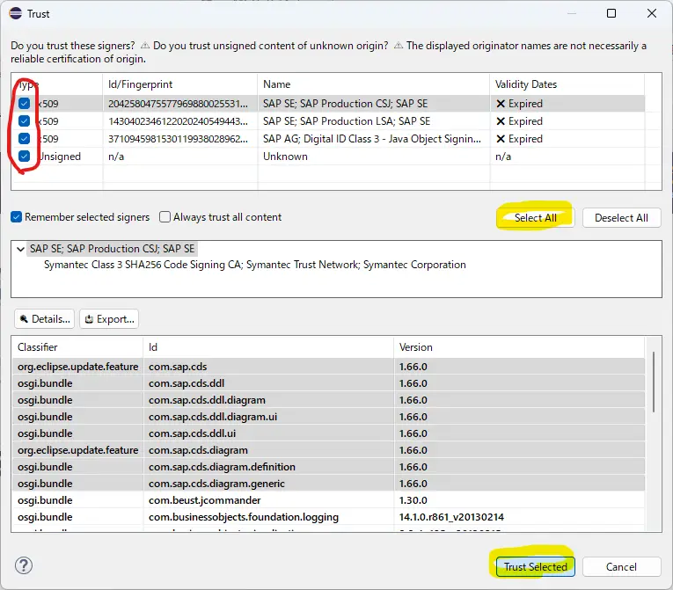Confirm with Trust Selected
The height and width of the screenshot is (590, 673).
(535, 567)
